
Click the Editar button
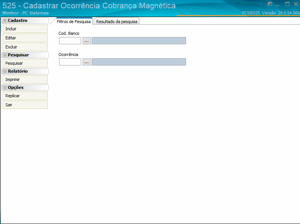click(x=25, y=38)
